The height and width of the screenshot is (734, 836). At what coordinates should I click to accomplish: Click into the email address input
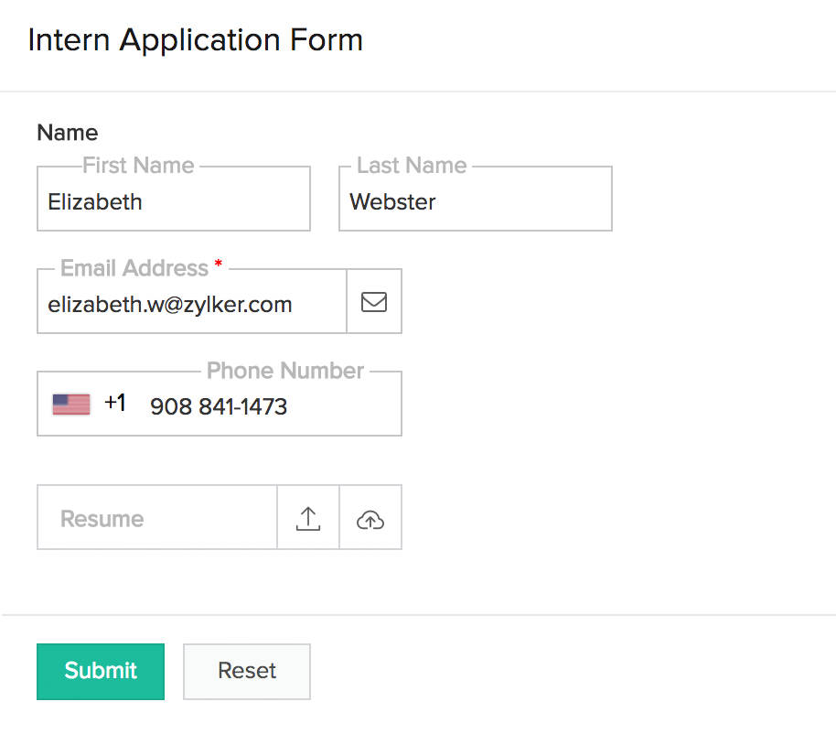tap(192, 305)
